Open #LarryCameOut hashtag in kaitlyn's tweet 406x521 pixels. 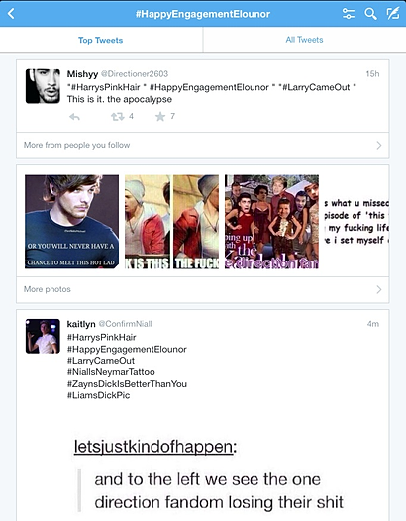point(101,361)
